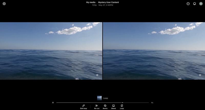Image resolution: width=205 pixels, height=110 pixels.
Task: Click the Loop thumbnail above the timeline
Action: coord(99,98)
